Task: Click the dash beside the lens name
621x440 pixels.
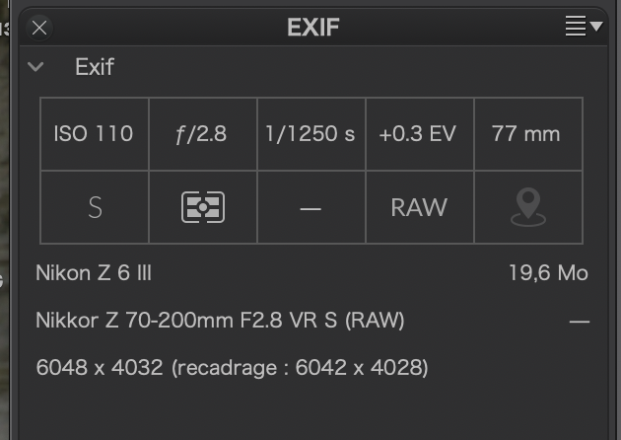Action: point(580,322)
